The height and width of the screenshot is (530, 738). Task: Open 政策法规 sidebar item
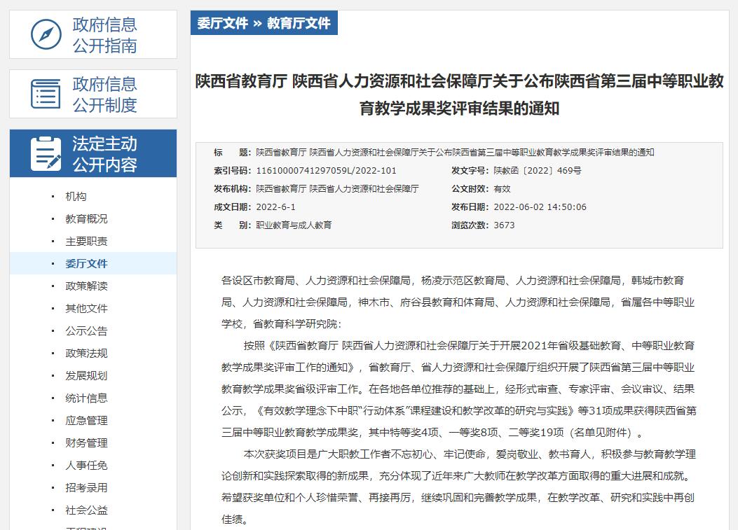coord(87,353)
